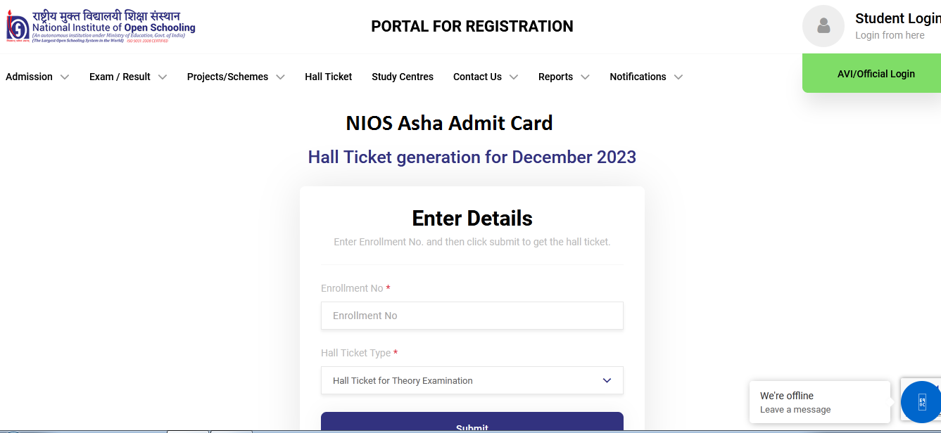Select the Hall Ticket menu item
Screen dimensions: 941x433
[328, 77]
